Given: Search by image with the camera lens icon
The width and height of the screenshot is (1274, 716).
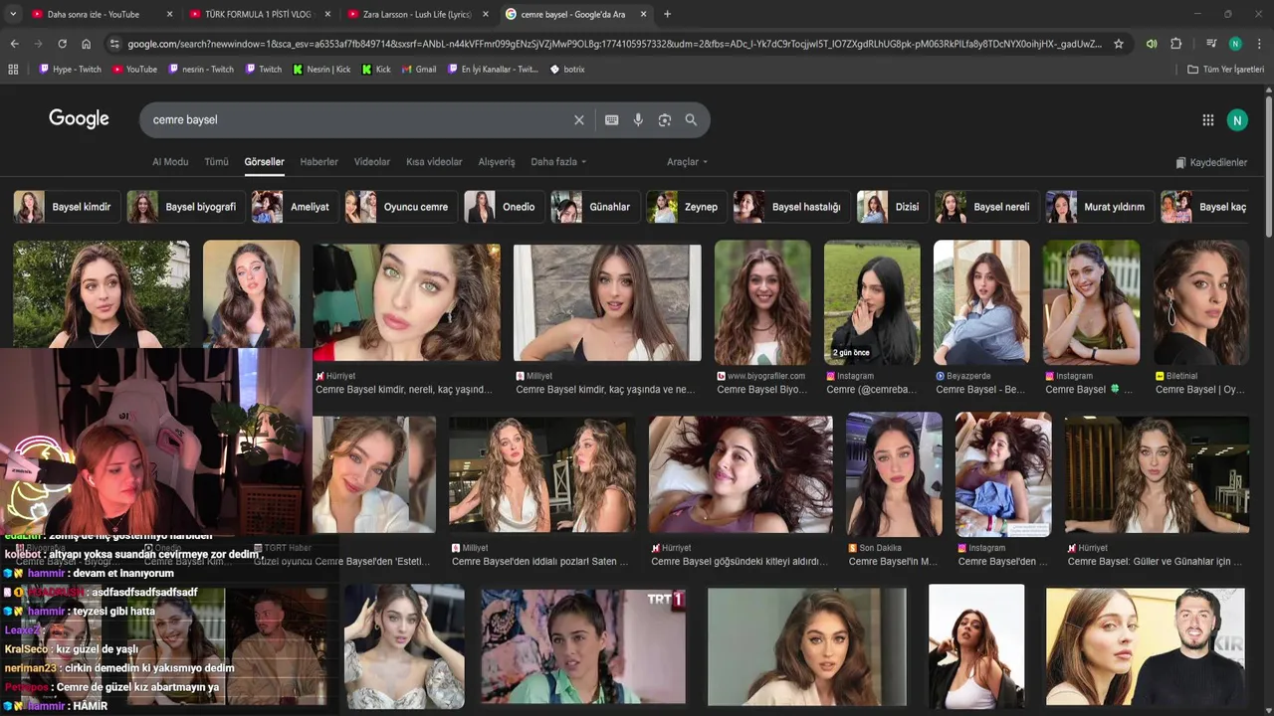Looking at the screenshot, I should pyautogui.click(x=665, y=120).
